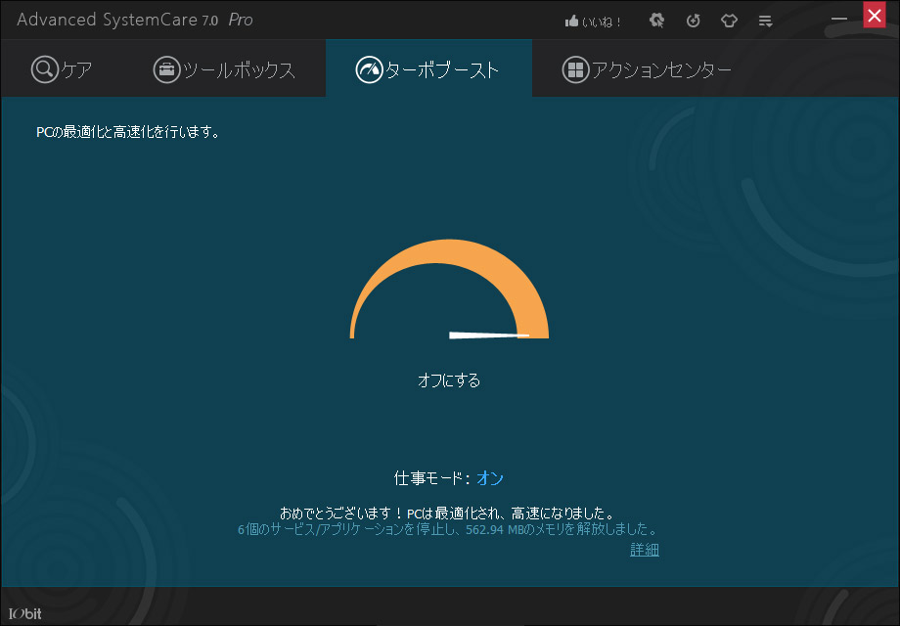
Task: Click the orange turbo boost gauge
Action: [x=449, y=289]
